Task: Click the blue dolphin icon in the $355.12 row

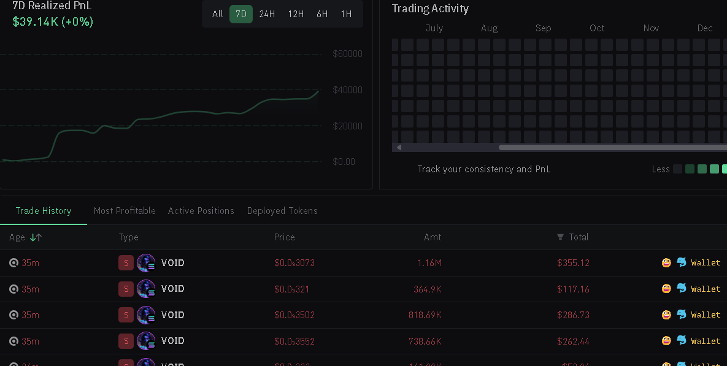Action: pos(682,262)
